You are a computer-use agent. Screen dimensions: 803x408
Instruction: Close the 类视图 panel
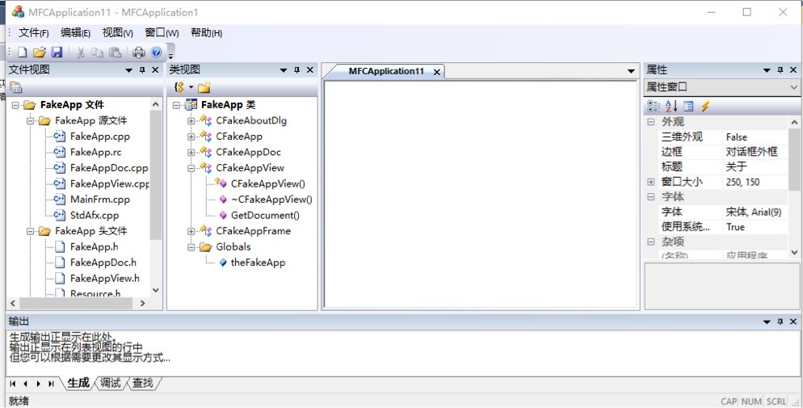310,70
